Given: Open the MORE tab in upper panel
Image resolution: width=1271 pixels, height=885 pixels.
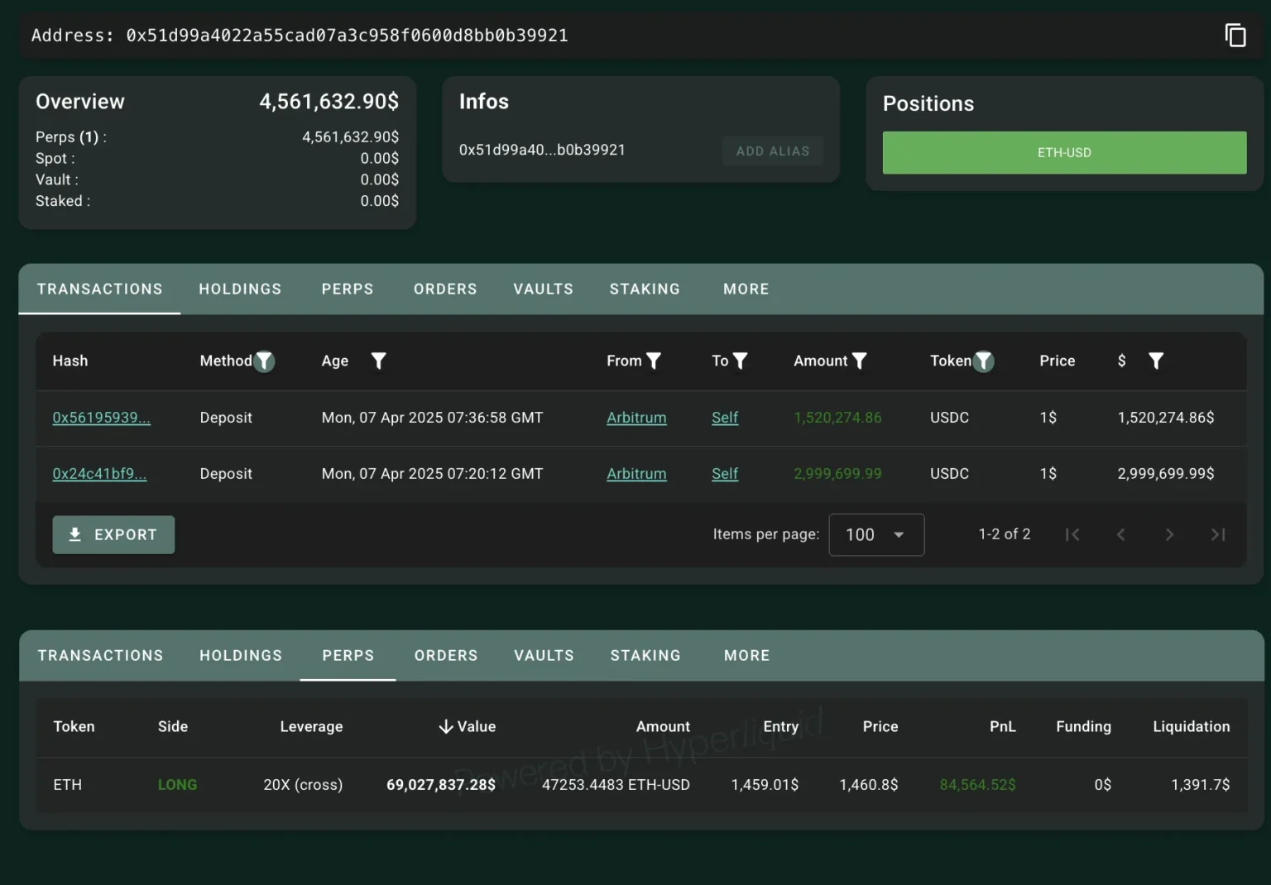Looking at the screenshot, I should (746, 289).
